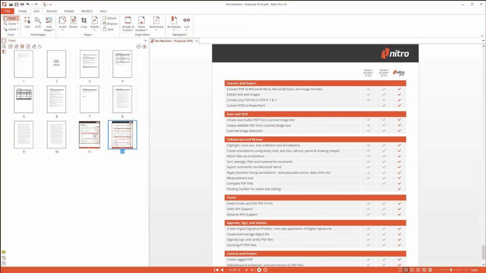Open the FILE menu

click(6, 11)
